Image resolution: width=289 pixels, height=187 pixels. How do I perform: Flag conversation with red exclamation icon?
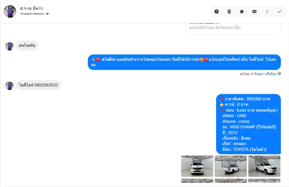267,12
